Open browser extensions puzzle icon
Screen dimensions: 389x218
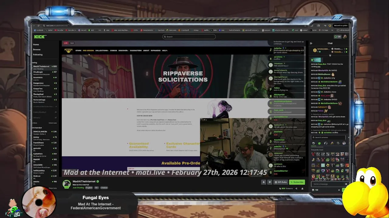[x=312, y=25]
